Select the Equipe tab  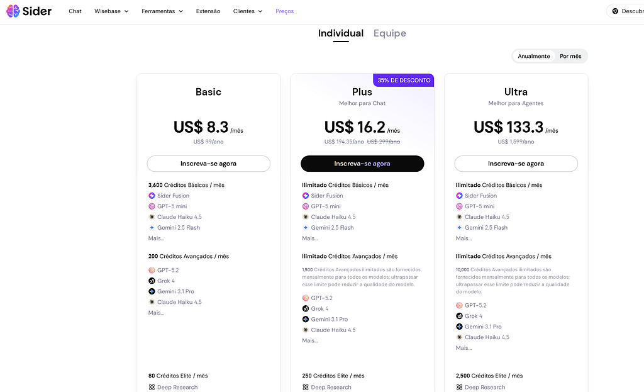(389, 33)
